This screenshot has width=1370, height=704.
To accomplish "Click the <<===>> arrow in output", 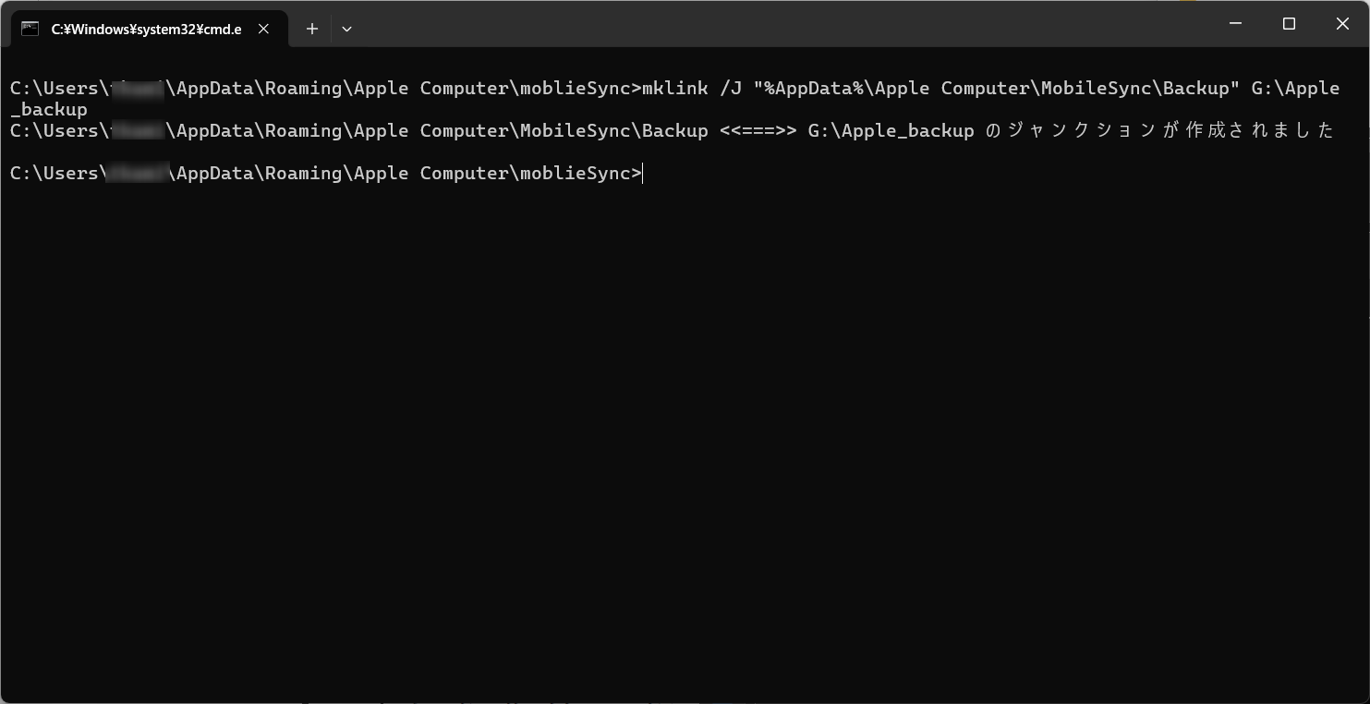I will tap(758, 131).
